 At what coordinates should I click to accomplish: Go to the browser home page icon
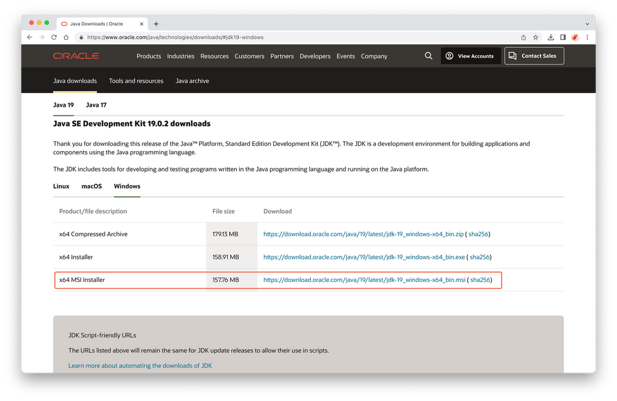click(66, 37)
